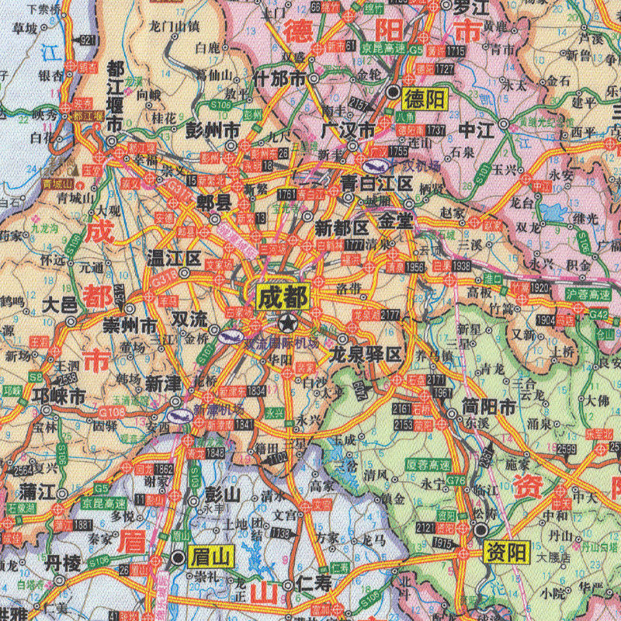Click the circle marker beside 什邡市
621x621 pixels.
coord(314,79)
